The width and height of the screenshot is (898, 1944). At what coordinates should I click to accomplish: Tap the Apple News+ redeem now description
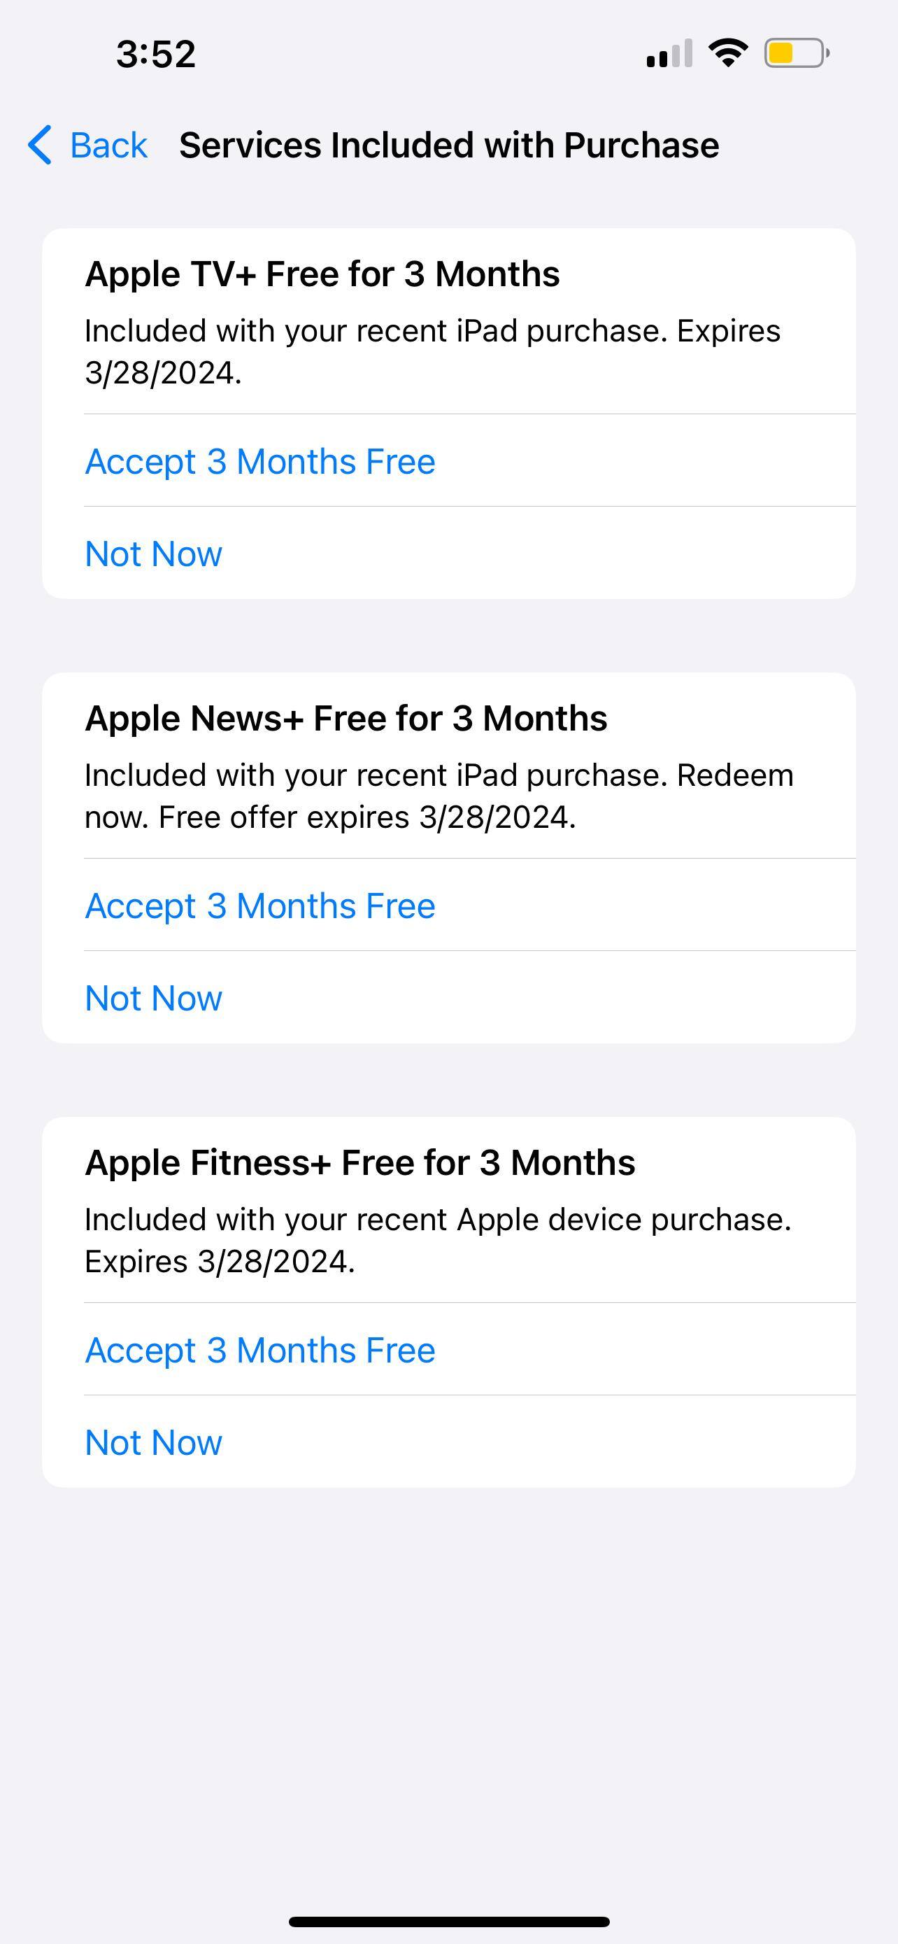pyautogui.click(x=439, y=796)
